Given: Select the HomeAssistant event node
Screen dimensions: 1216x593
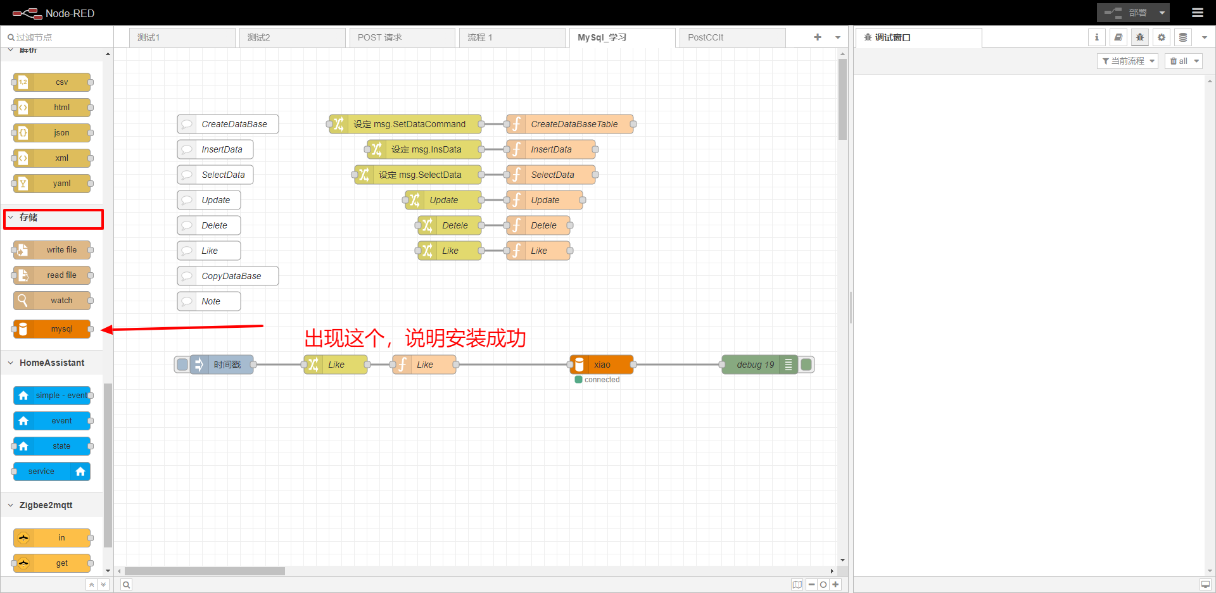Looking at the screenshot, I should 52,421.
